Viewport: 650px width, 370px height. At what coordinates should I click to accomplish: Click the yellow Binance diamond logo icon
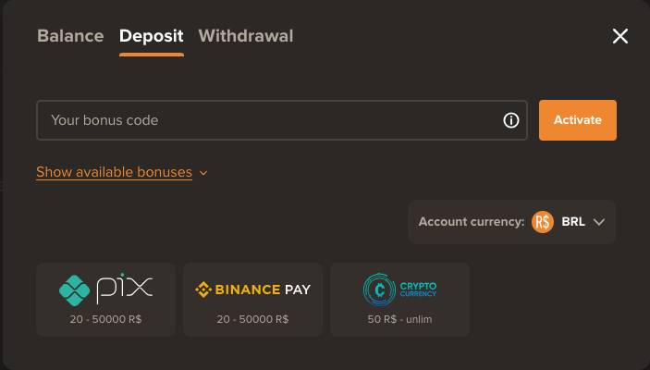coord(203,290)
